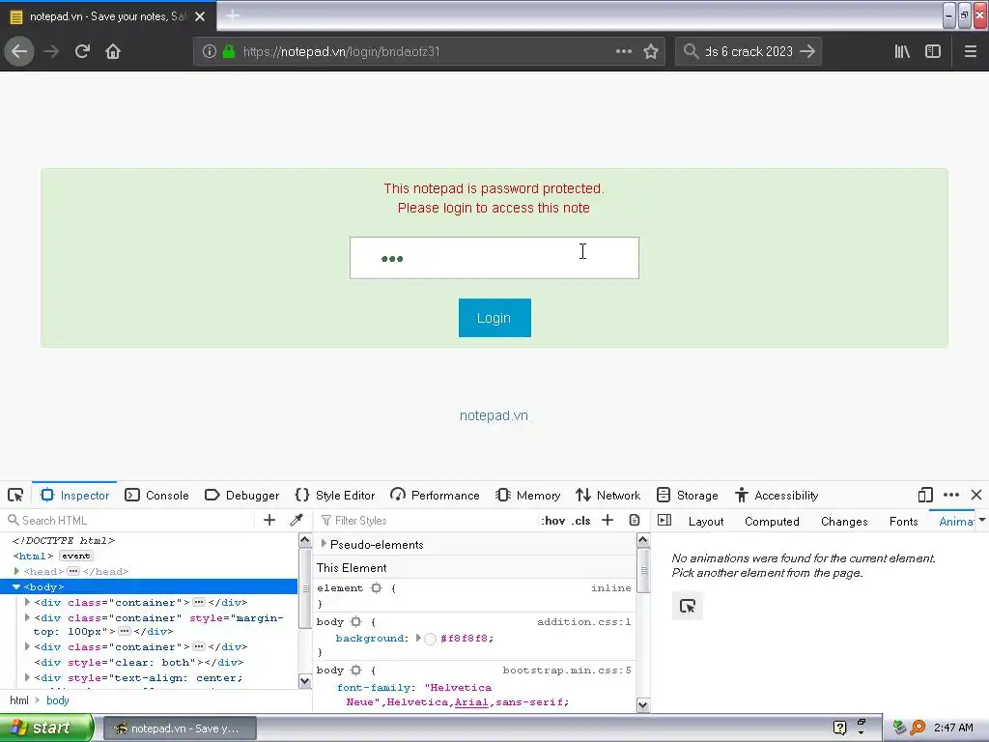The image size is (989, 742).
Task: Highlight elements matching addition.css body selector
Action: [x=355, y=621]
